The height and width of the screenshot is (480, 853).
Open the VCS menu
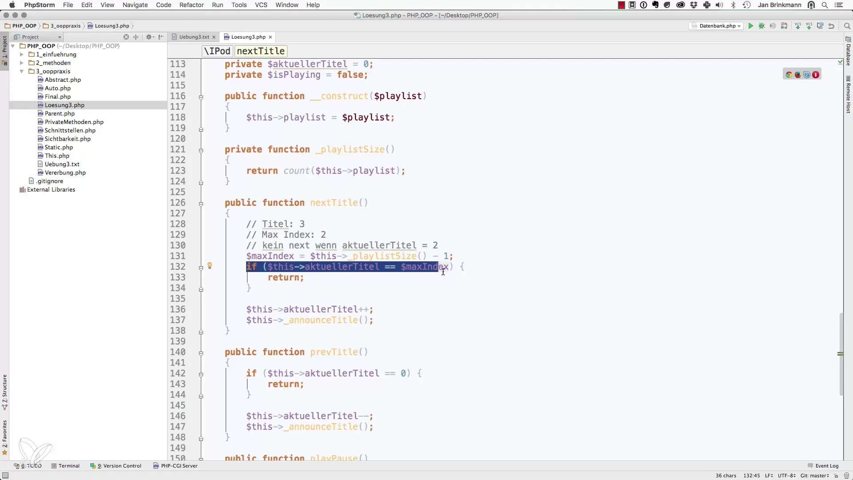[x=261, y=5]
